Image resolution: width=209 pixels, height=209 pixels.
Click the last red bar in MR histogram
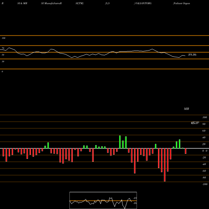tap(186, 151)
